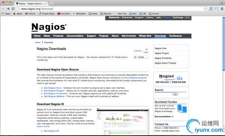Open Projects in main navigation
Screen dimensions: 225x136
pos(103,36)
